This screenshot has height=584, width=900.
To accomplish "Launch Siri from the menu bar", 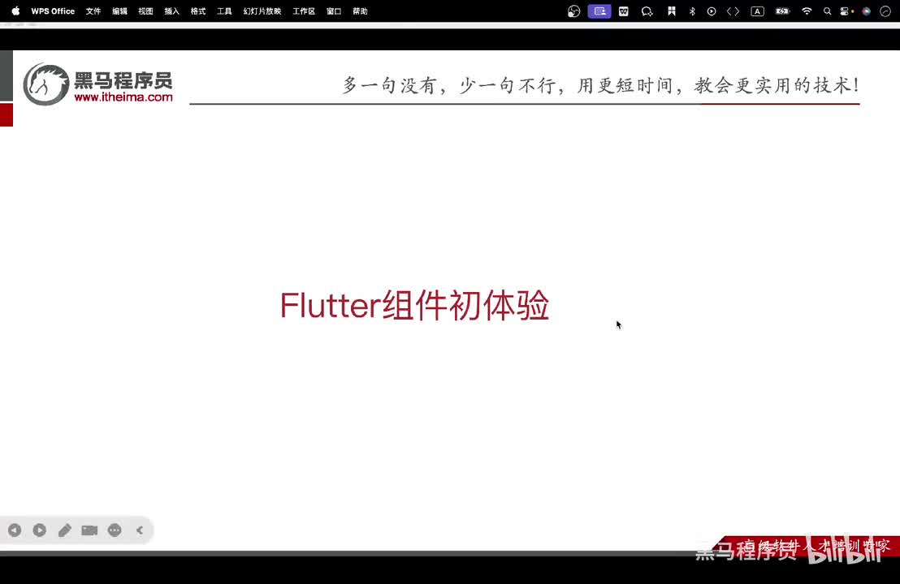I will point(867,11).
